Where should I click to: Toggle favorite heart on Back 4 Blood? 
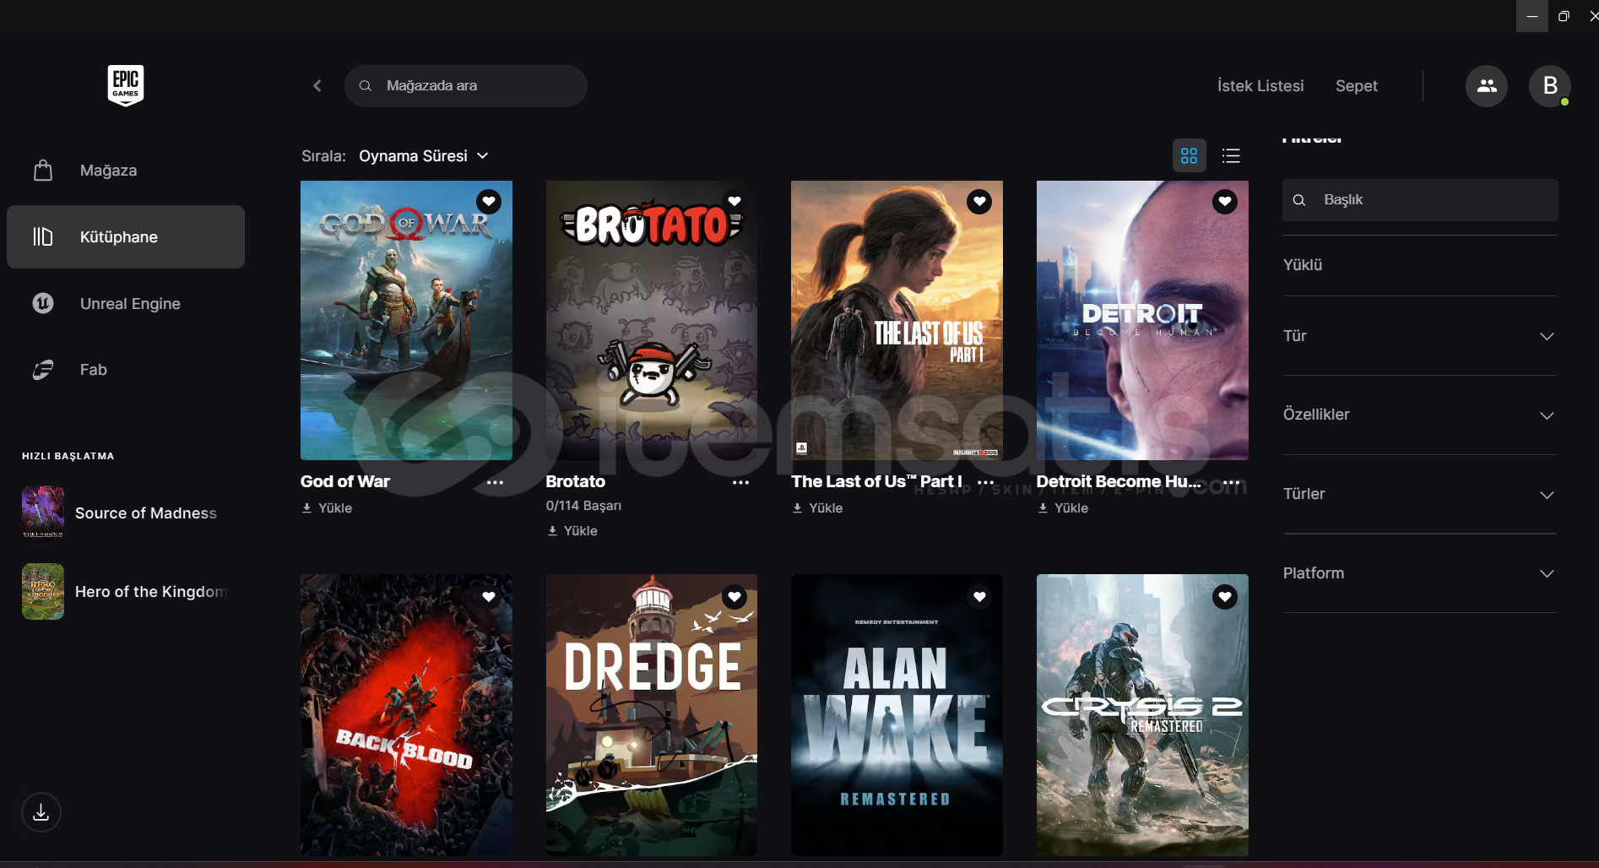pos(489,597)
